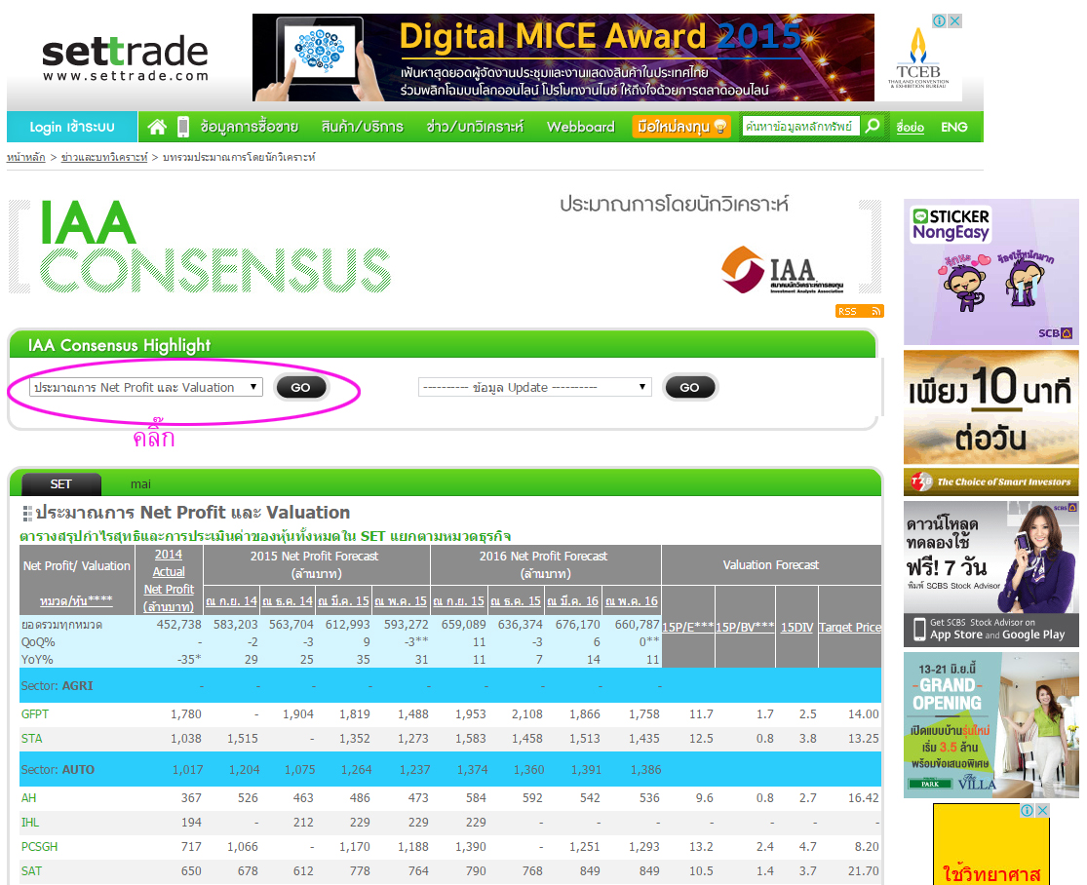Switch language to ENG
This screenshot has width=1087, height=885.
click(x=953, y=127)
